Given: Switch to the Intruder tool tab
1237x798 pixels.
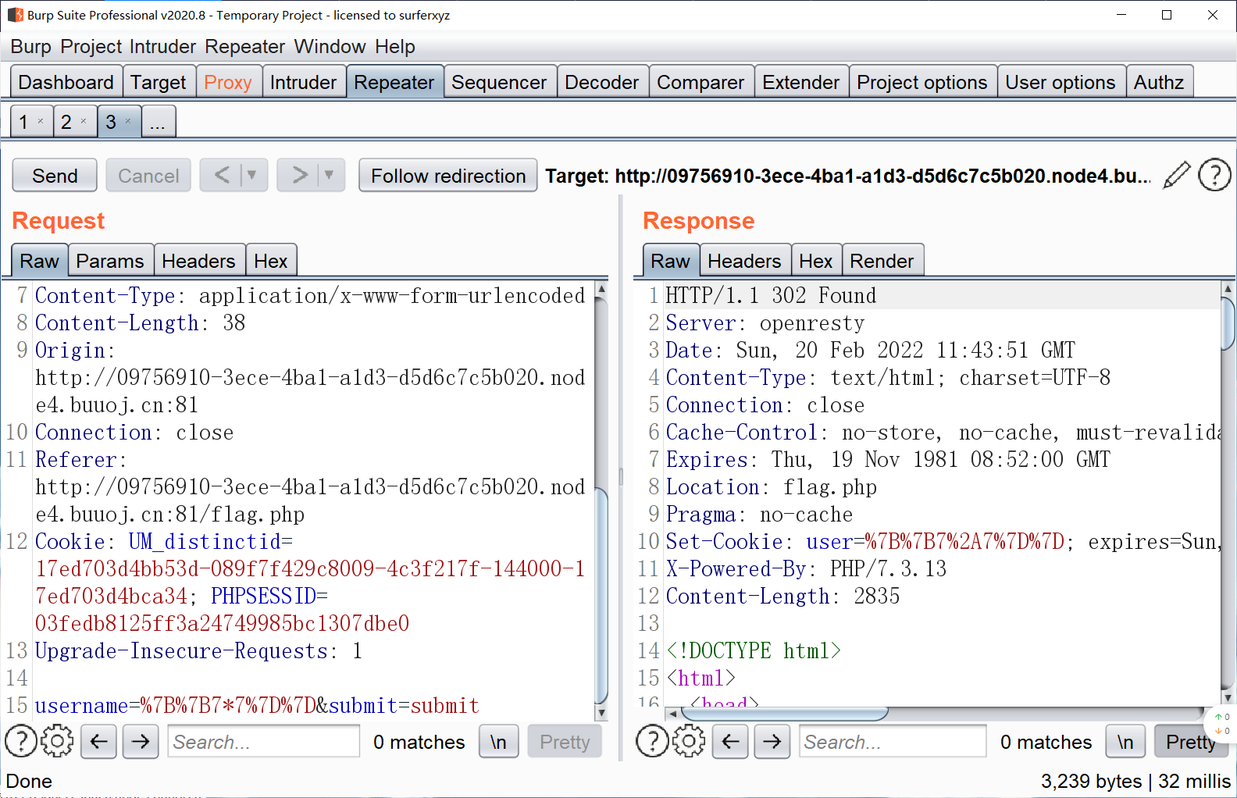Looking at the screenshot, I should pyautogui.click(x=303, y=82).
